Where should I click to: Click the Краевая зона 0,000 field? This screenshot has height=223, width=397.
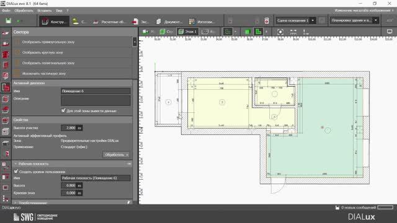72,193
